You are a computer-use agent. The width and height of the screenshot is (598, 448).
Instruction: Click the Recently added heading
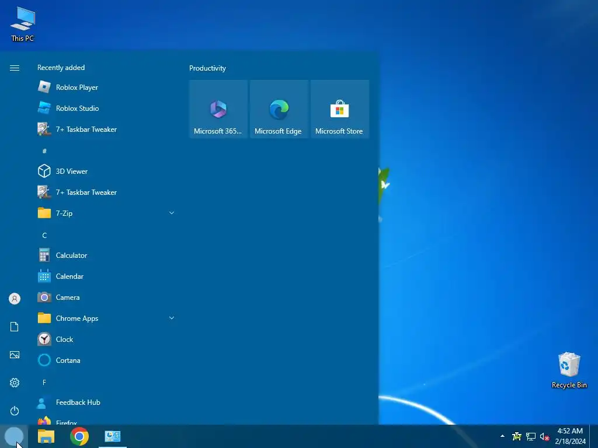[61, 68]
